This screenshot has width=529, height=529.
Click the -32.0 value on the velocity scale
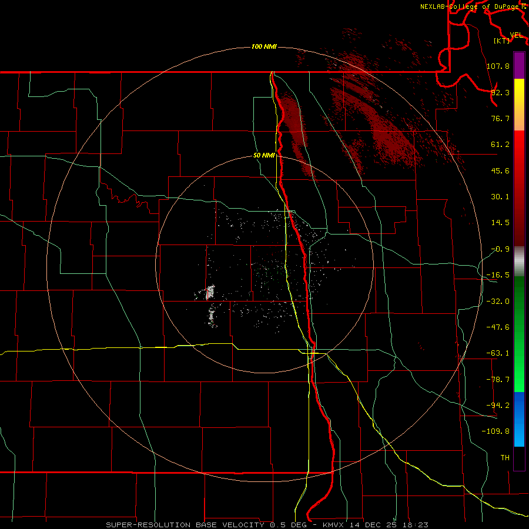pos(498,302)
